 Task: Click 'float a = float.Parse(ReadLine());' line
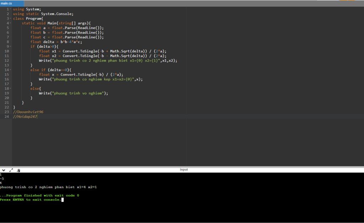67,28
